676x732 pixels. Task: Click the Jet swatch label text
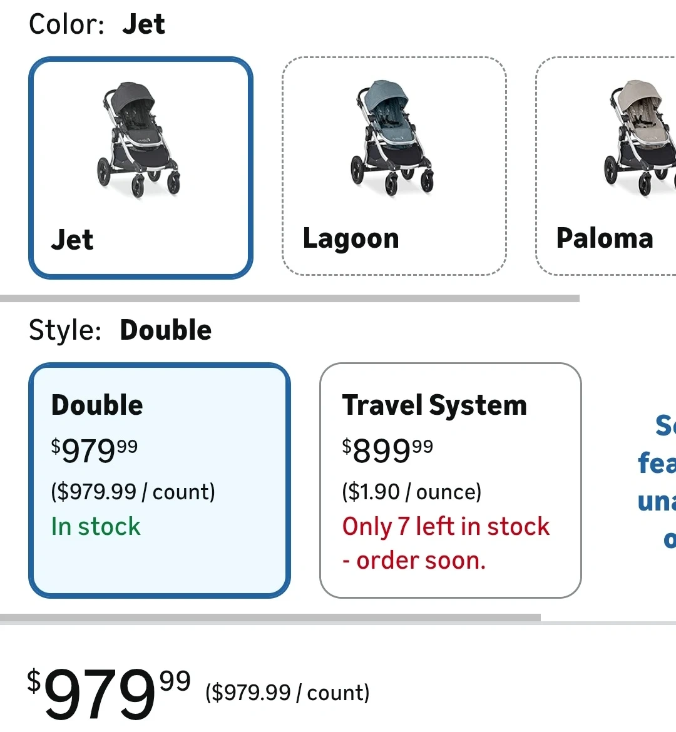(73, 240)
